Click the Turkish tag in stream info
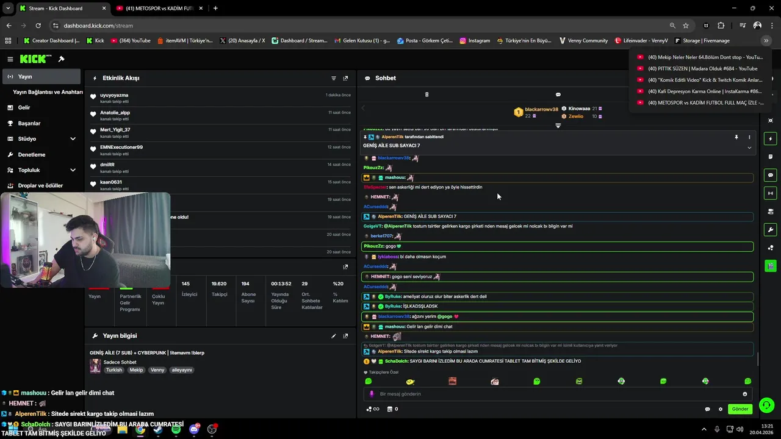Image resolution: width=781 pixels, height=439 pixels. click(x=114, y=370)
